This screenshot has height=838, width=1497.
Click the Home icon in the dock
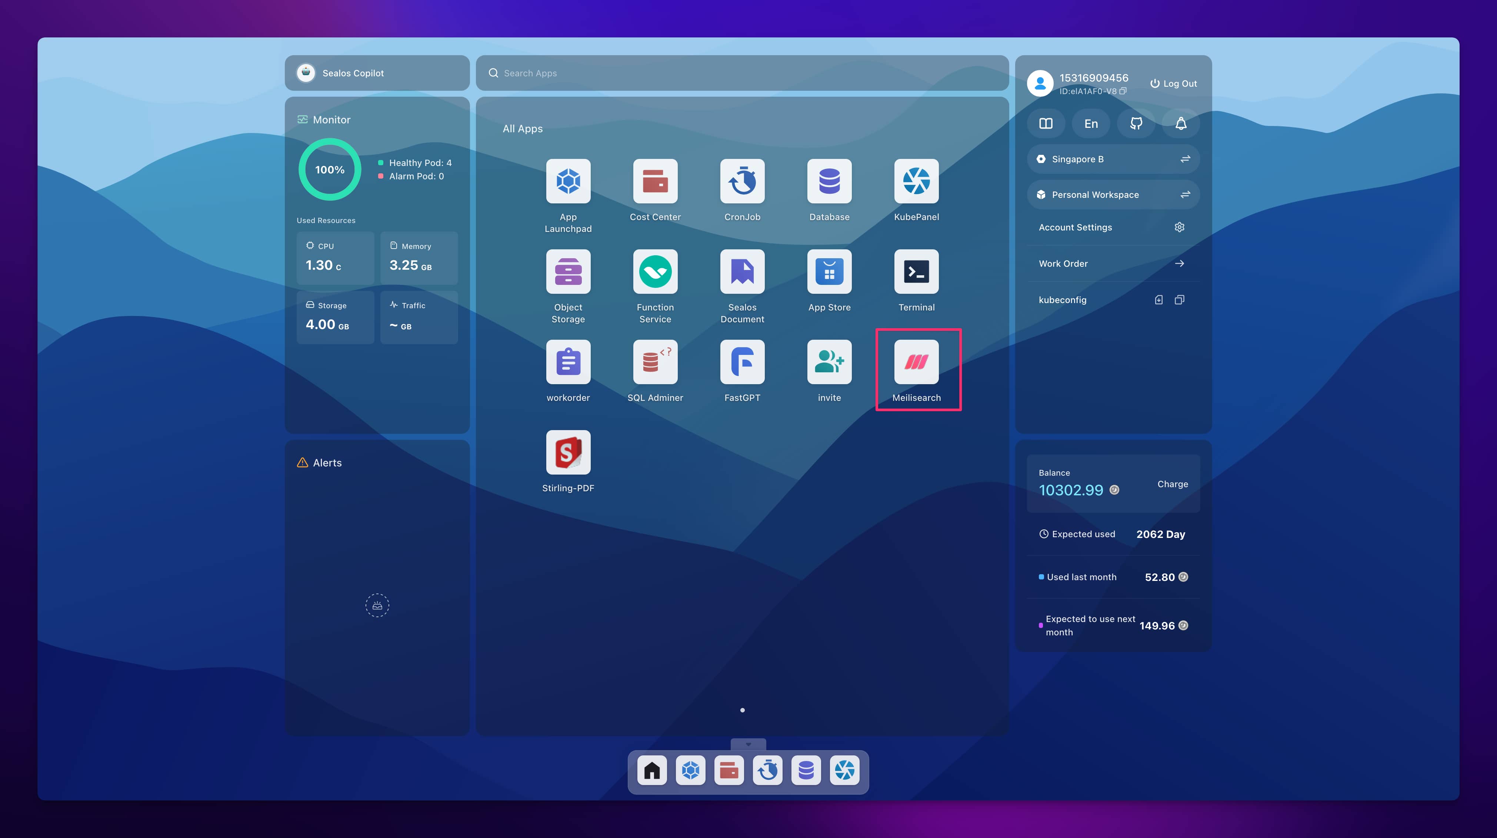pyautogui.click(x=652, y=770)
